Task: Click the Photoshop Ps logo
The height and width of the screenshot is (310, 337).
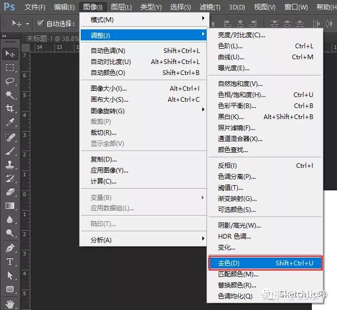Action: coord(9,7)
